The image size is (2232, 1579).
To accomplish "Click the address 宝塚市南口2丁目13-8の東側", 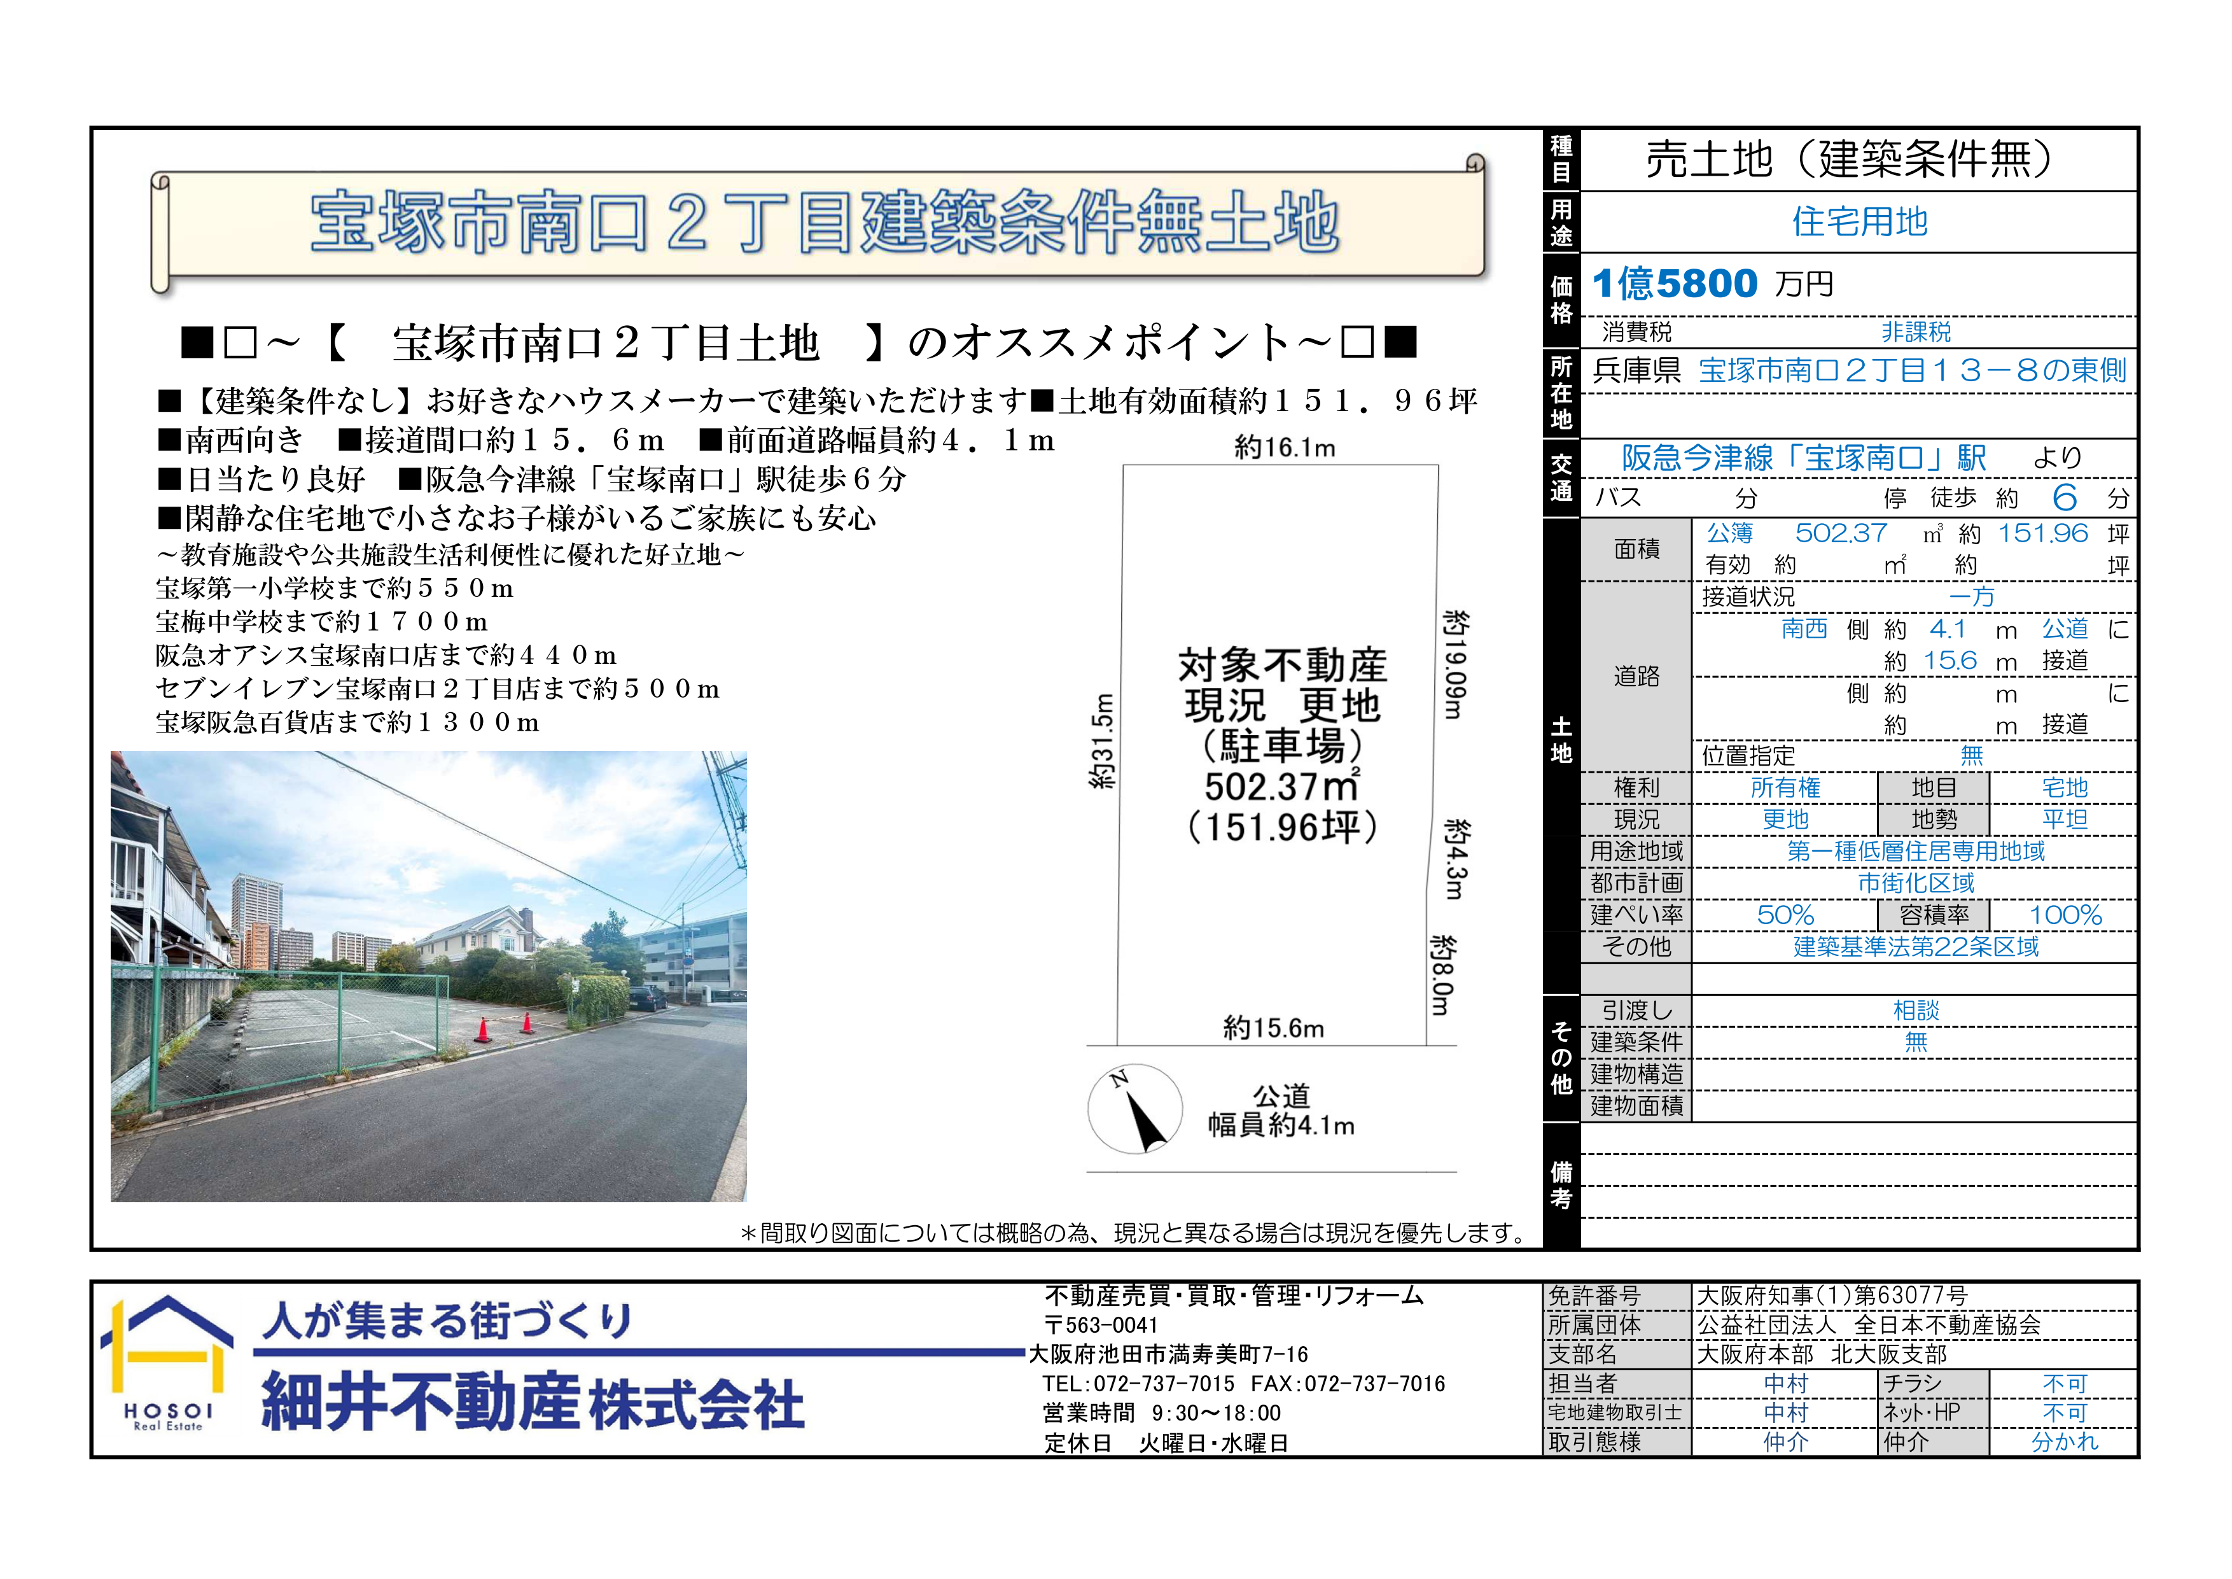I will pos(1912,370).
